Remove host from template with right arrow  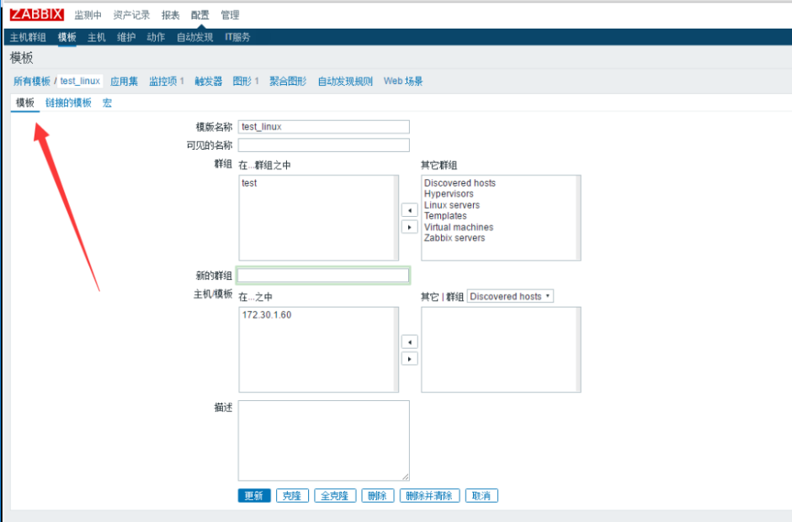click(x=410, y=359)
